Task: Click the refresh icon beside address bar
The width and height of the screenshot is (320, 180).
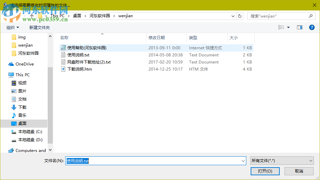Action: 240,16
